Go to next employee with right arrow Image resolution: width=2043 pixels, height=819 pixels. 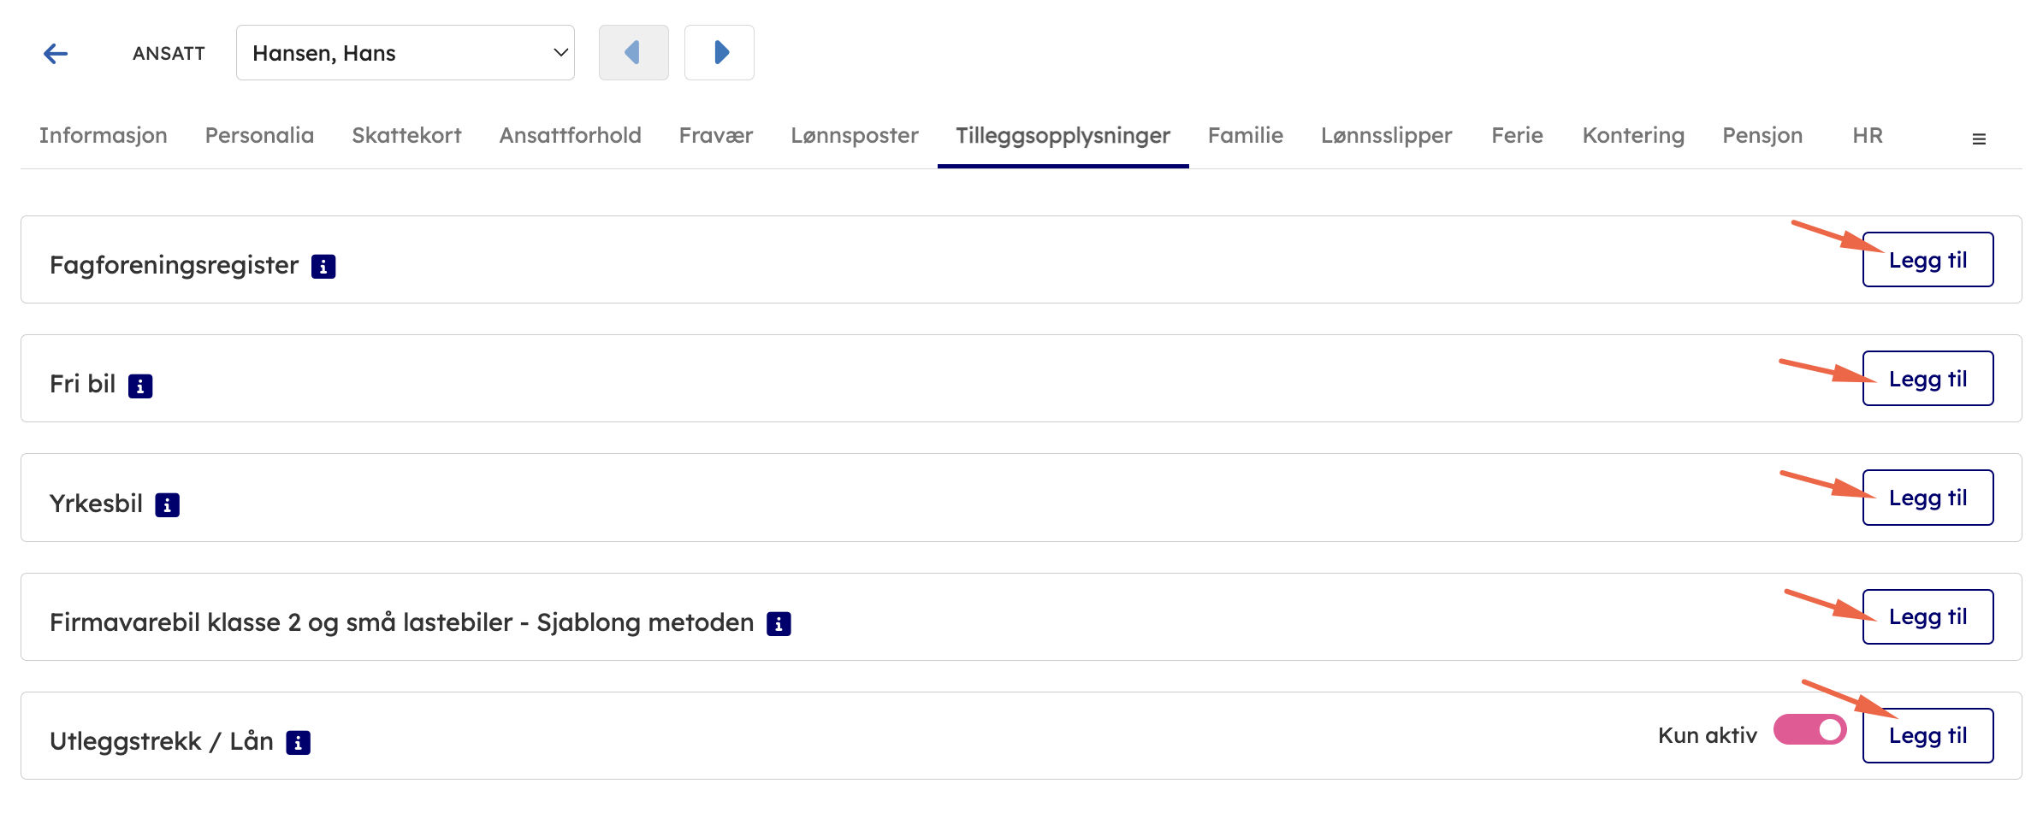click(719, 53)
